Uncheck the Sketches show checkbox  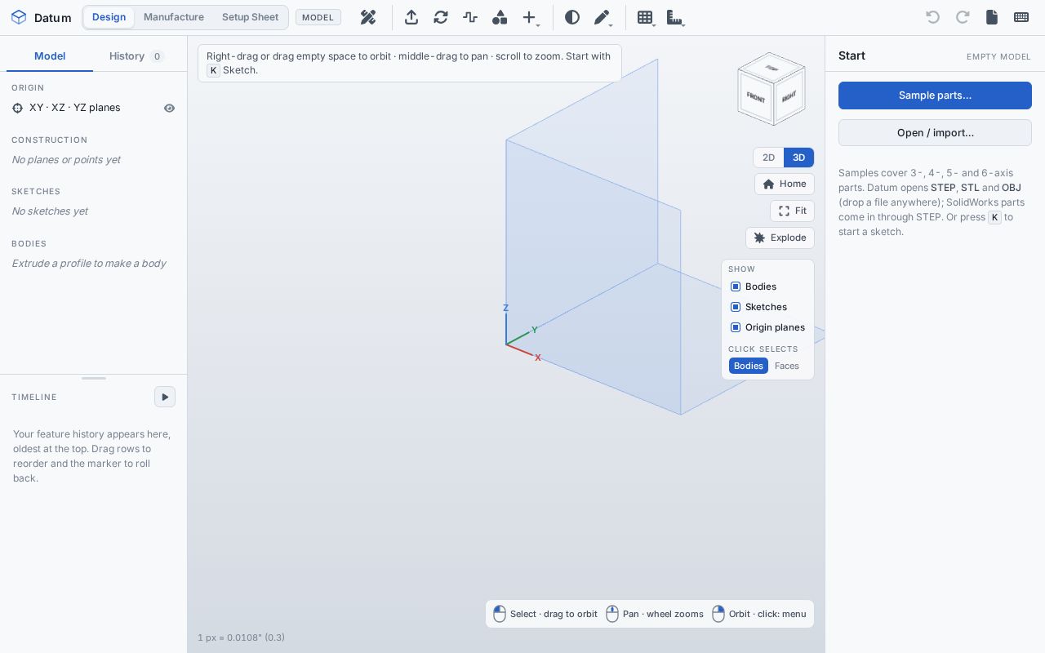point(736,307)
